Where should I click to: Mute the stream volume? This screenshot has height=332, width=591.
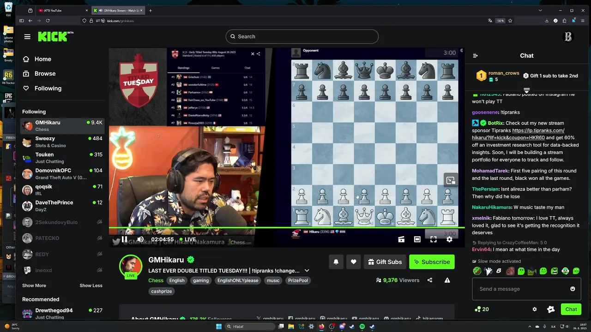point(140,239)
